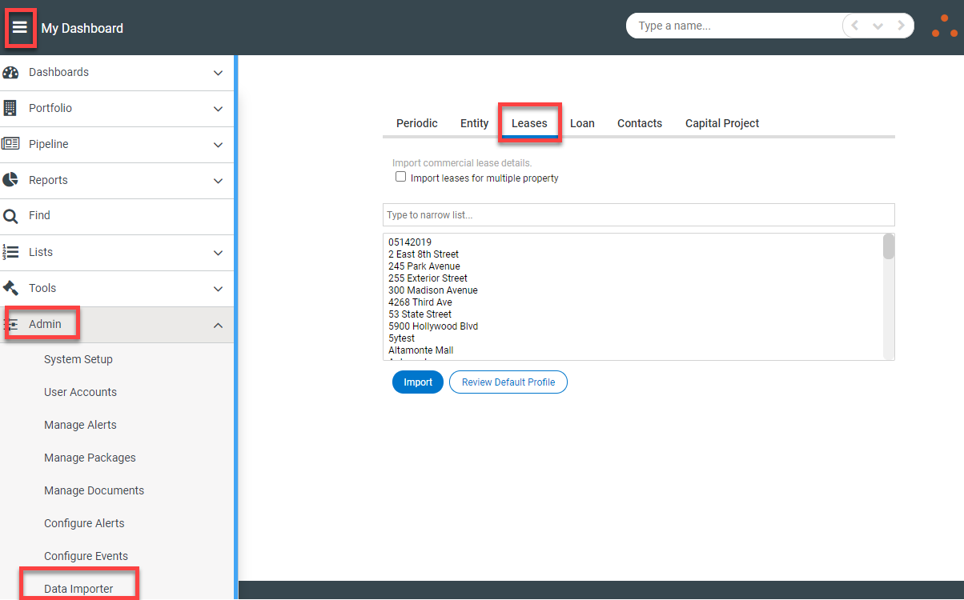Switch to the Loan tab

582,123
